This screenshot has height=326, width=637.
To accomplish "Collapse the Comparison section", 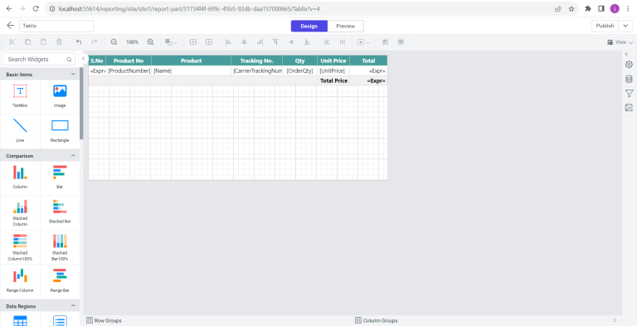I will point(73,156).
